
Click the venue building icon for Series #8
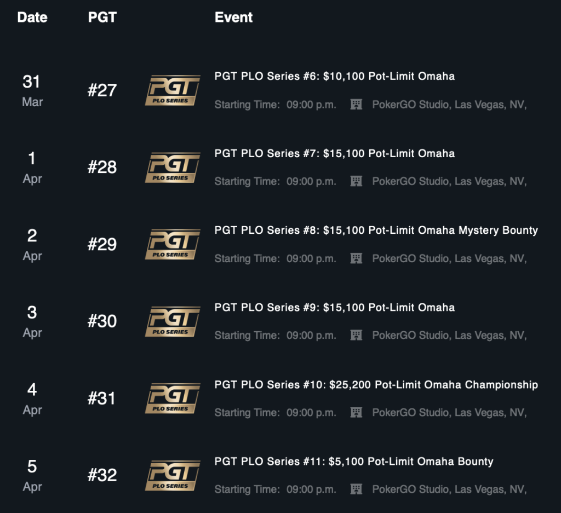pyautogui.click(x=356, y=258)
